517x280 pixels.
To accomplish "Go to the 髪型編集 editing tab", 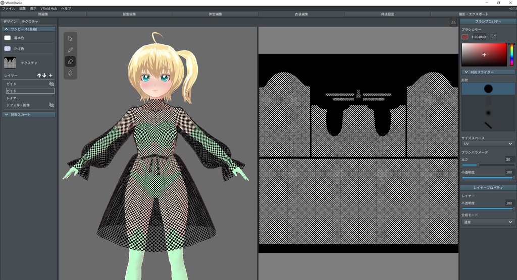I will (129, 14).
